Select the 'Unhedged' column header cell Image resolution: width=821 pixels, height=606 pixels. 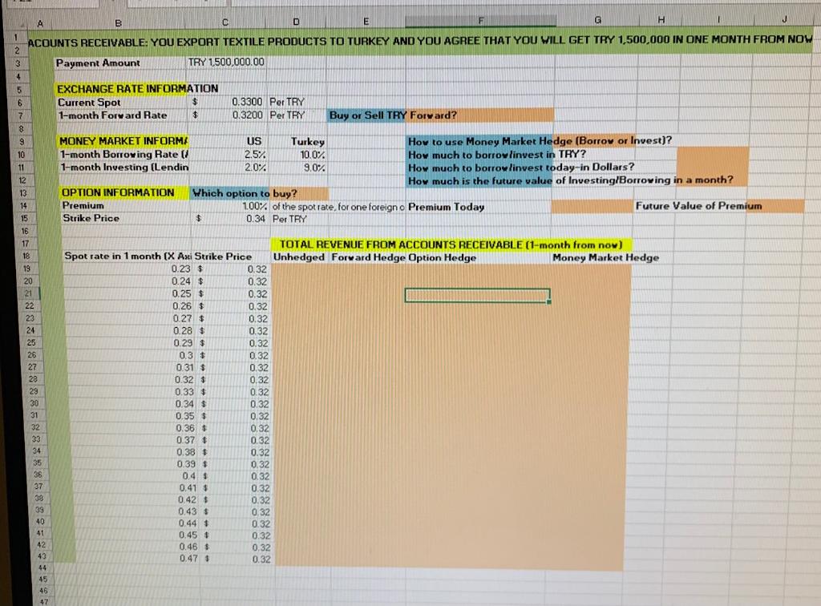coord(300,257)
